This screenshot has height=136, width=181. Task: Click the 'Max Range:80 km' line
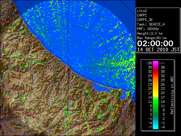tap(152, 38)
